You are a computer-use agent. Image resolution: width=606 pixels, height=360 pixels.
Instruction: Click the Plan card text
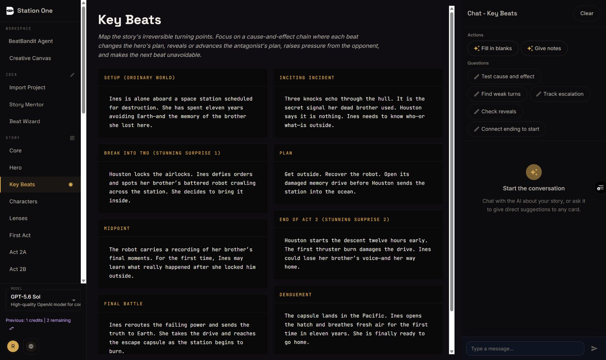355,183
